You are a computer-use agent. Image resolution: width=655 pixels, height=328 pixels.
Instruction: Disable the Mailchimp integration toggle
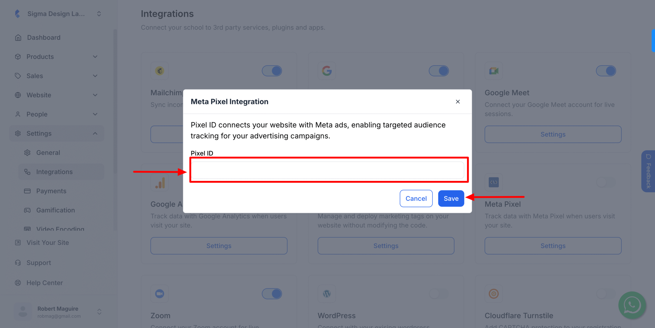(272, 71)
